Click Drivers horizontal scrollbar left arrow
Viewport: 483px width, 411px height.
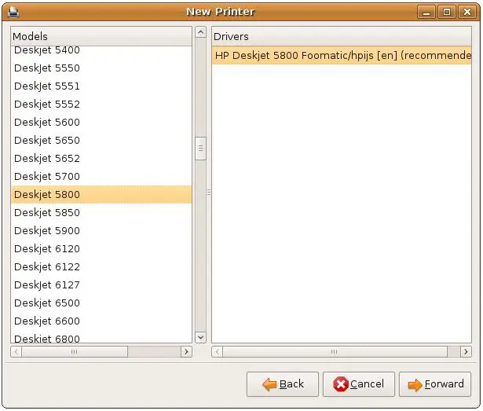pyautogui.click(x=218, y=352)
